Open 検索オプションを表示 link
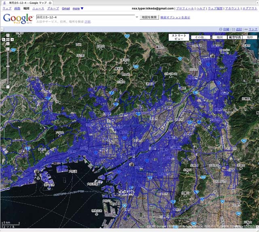This screenshot has height=232, width=259. (x=175, y=17)
